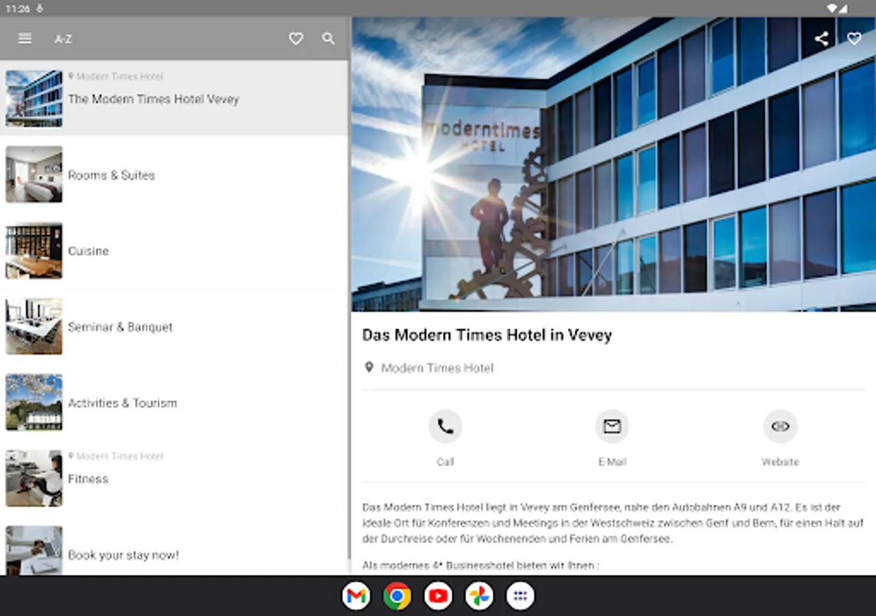Image resolution: width=876 pixels, height=616 pixels.
Task: Toggle favorite heart on hotel photo
Action: coord(854,39)
